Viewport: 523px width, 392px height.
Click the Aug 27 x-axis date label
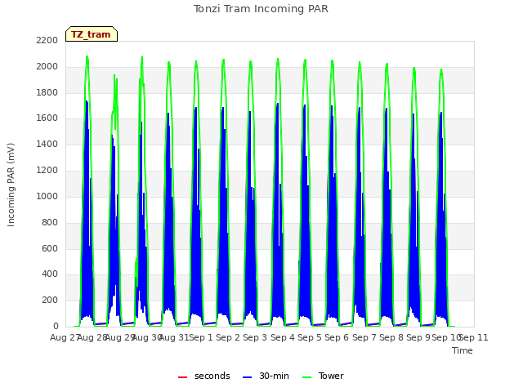[x=65, y=337]
